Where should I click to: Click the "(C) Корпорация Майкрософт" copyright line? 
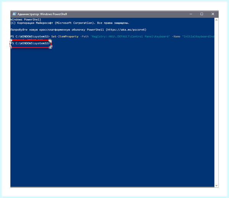70,23
